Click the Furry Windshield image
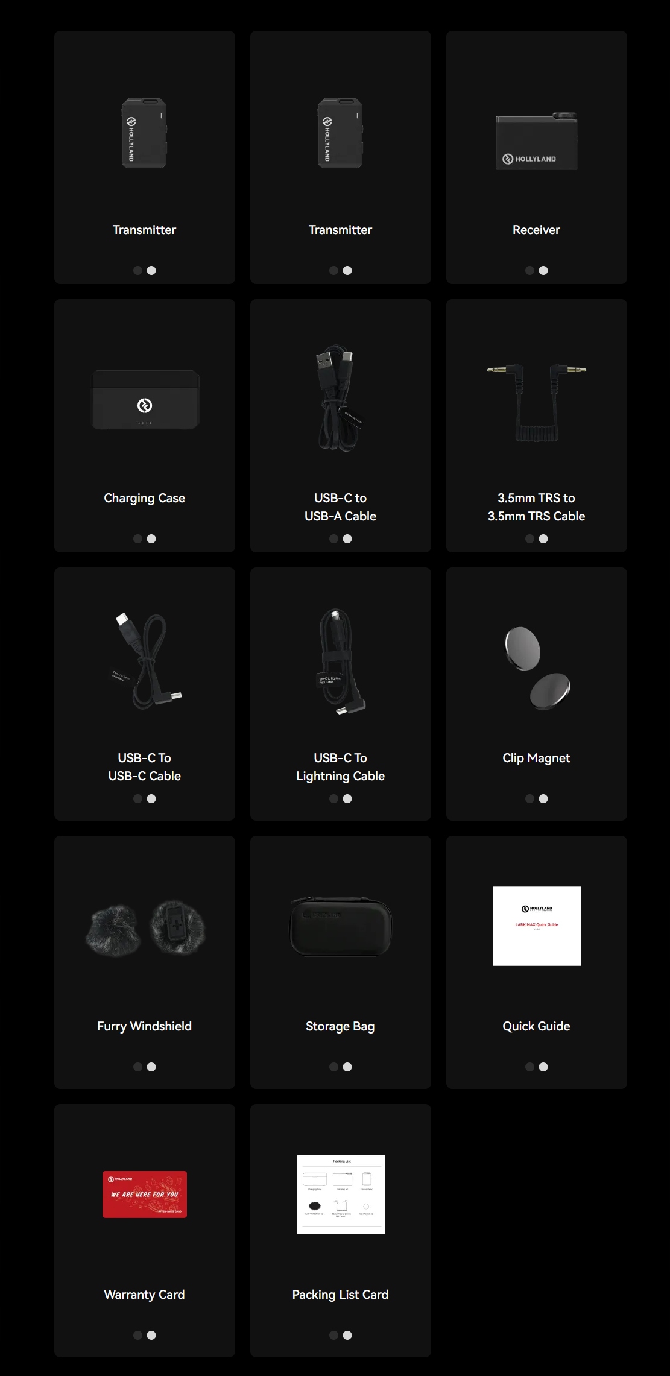Image resolution: width=670 pixels, height=1376 pixels. pos(145,929)
